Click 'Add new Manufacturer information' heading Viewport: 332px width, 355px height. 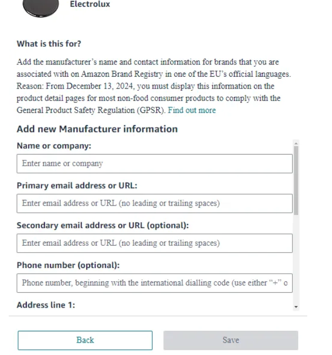tap(97, 129)
